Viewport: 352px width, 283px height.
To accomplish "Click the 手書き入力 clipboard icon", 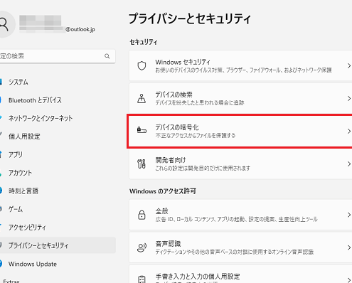I will (x=142, y=279).
